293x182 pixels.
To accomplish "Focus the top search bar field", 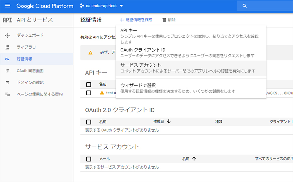I will click(x=265, y=6).
